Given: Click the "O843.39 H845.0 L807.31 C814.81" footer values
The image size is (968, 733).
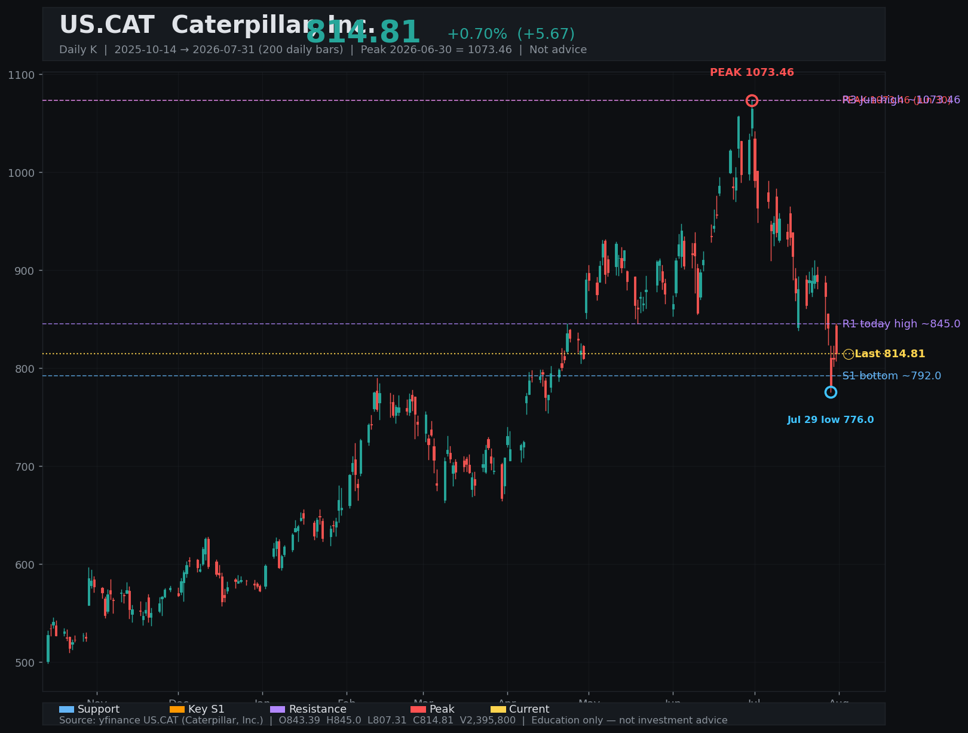Looking at the screenshot, I should [x=366, y=720].
